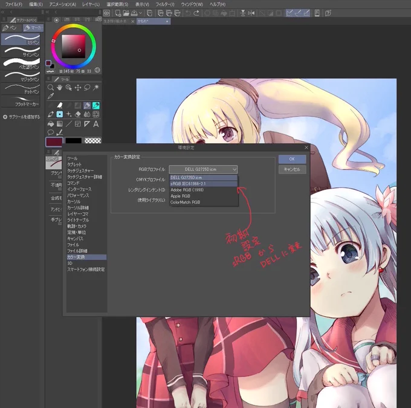Expand the Save icon dropdown arrow
411x408 pixels.
pyautogui.click(x=140, y=13)
